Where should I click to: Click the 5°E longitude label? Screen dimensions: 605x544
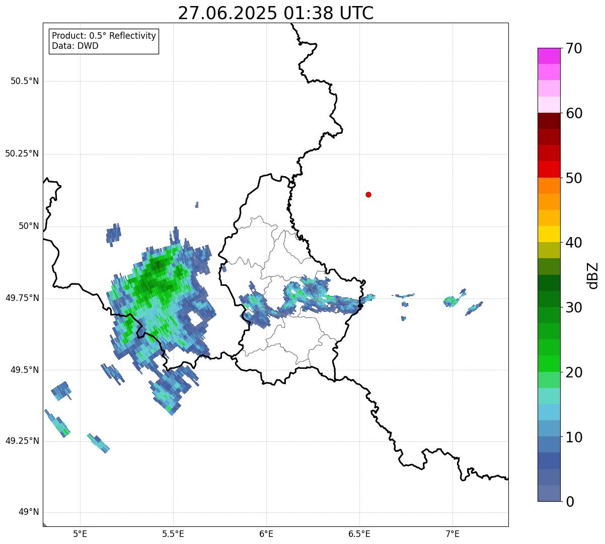pyautogui.click(x=80, y=533)
